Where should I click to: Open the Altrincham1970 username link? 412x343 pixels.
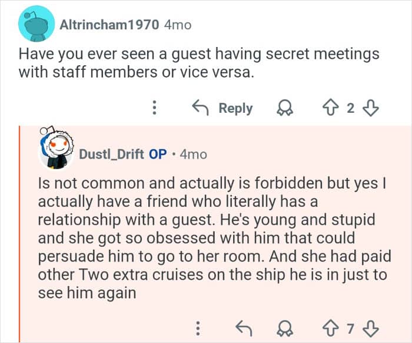(109, 25)
